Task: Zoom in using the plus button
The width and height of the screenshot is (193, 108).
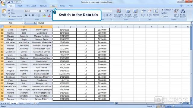Action: tap(191, 106)
